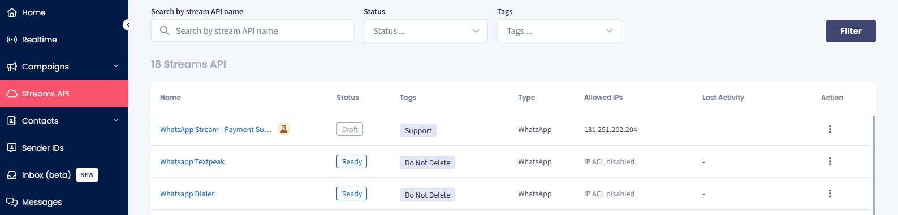Click the Support tag
Screen dimensions: 898x215
point(418,130)
